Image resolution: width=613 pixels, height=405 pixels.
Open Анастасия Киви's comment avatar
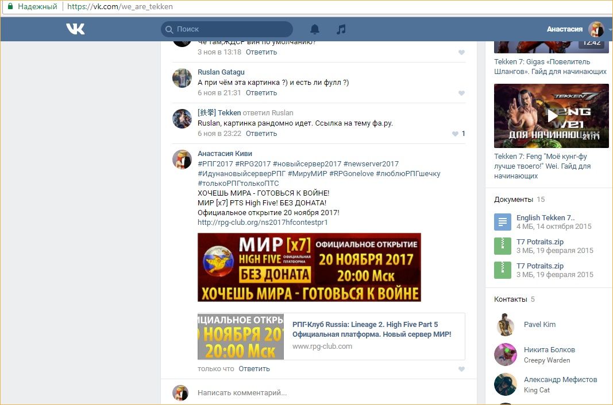tap(182, 159)
